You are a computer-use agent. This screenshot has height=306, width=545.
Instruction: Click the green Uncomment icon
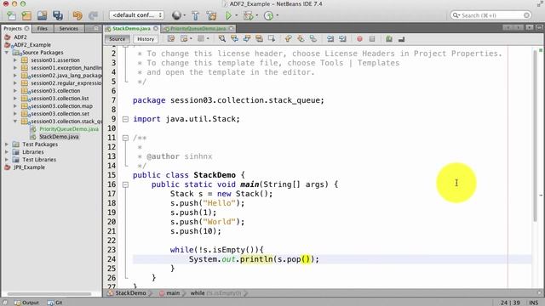click(389, 39)
